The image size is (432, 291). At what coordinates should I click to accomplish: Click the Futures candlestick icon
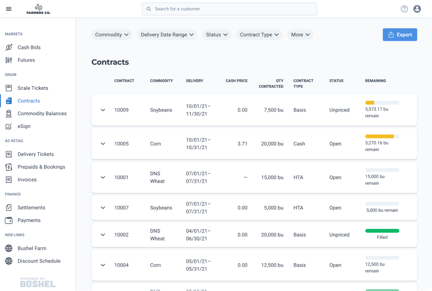tap(9, 60)
